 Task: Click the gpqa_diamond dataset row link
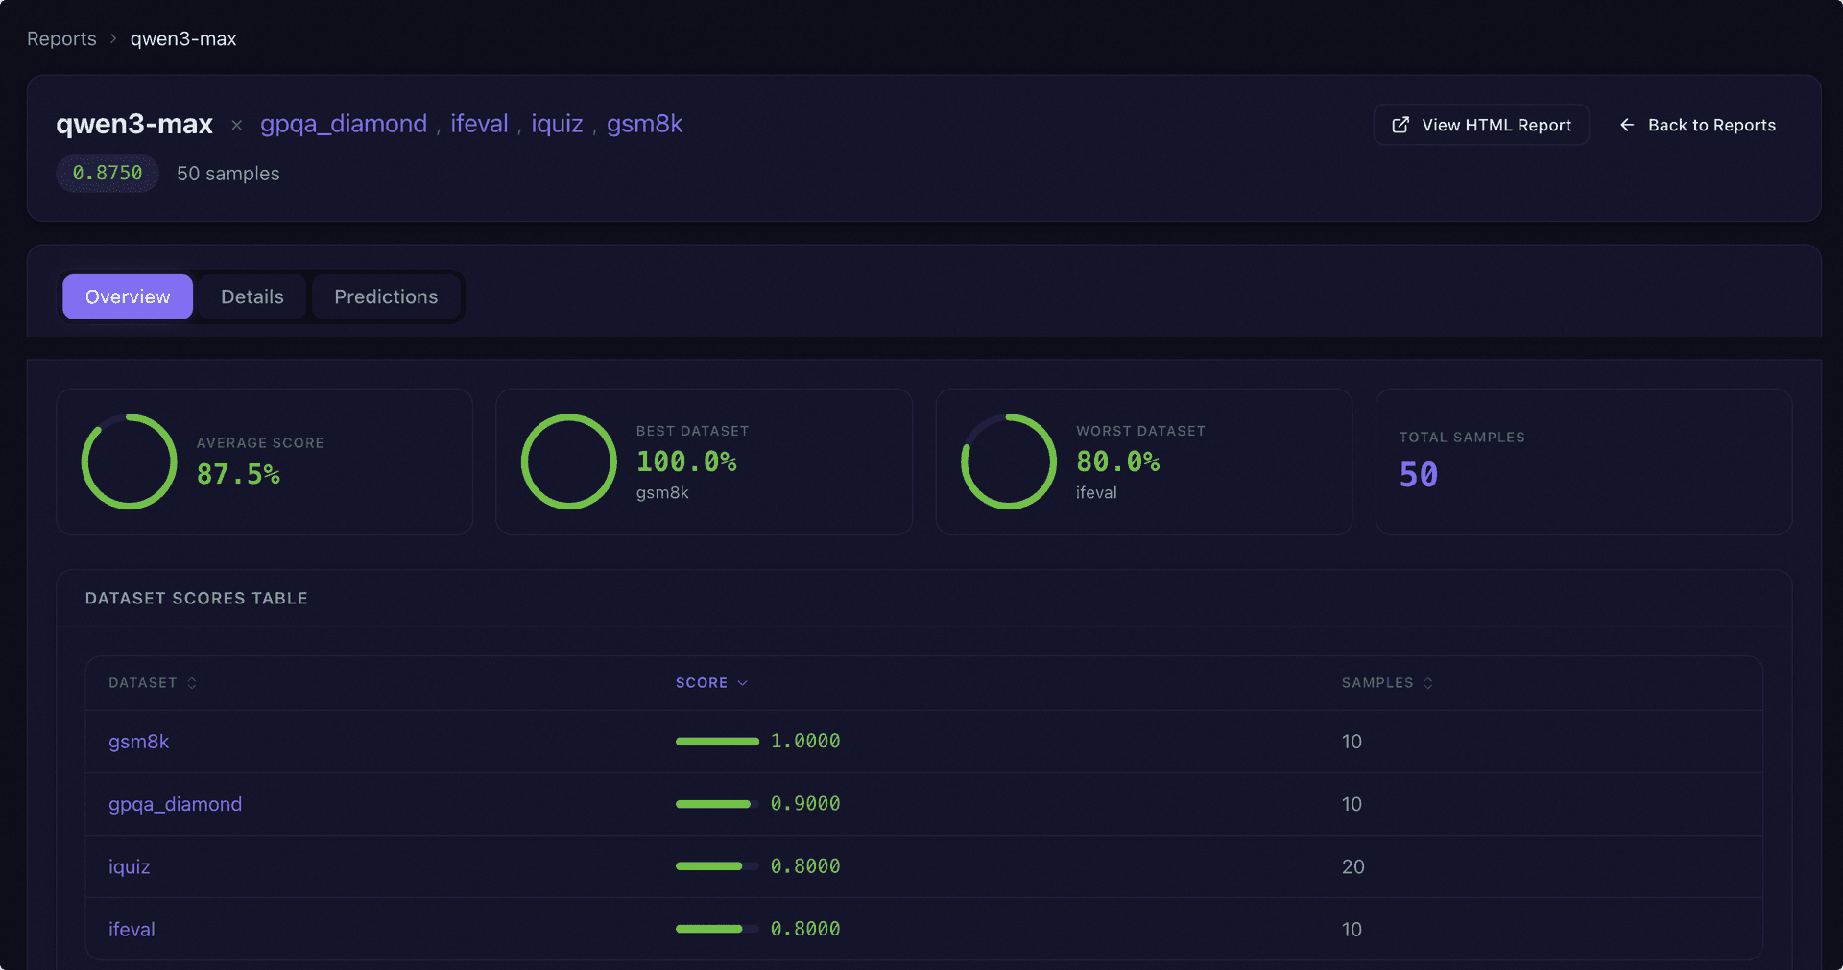click(175, 804)
